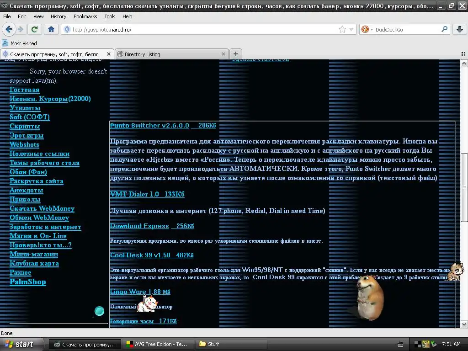Click the keyboard icon in taskbar
468x351 pixels.
pyautogui.click(x=400, y=345)
